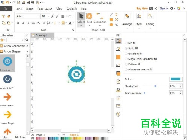The image size is (187, 140).
Task: Click the Sign In link
Action: (164, 9)
